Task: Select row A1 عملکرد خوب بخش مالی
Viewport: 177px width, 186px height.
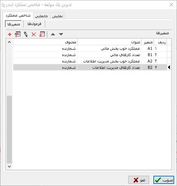Action: 92,48
